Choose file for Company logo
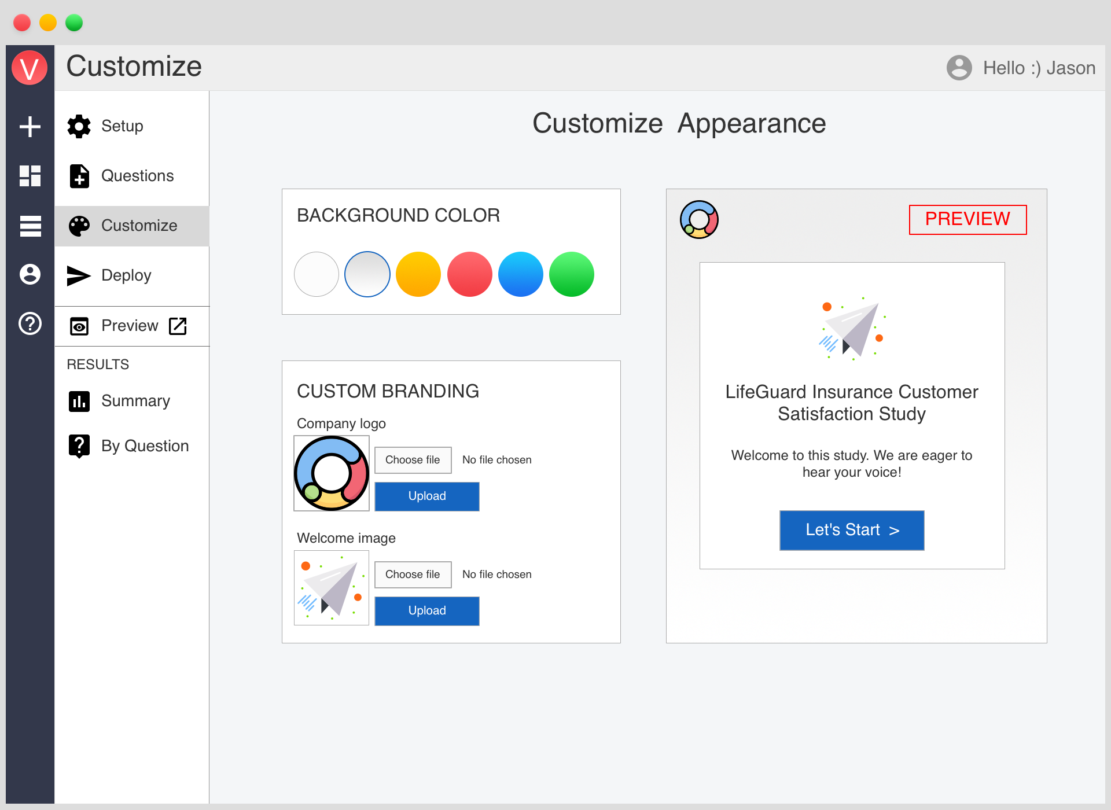Image resolution: width=1111 pixels, height=810 pixels. [x=413, y=460]
